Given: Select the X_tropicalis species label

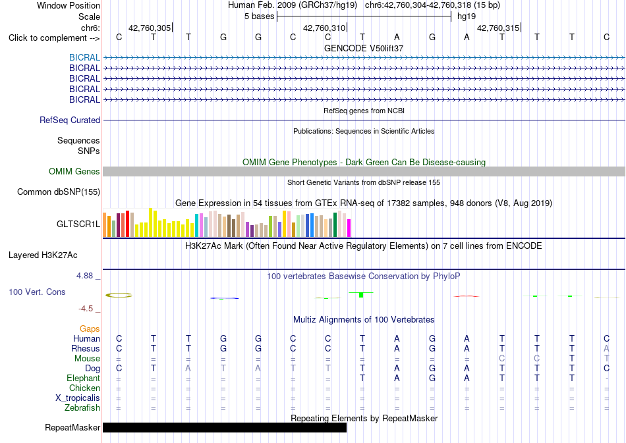Looking at the screenshot, I should 78,398.
